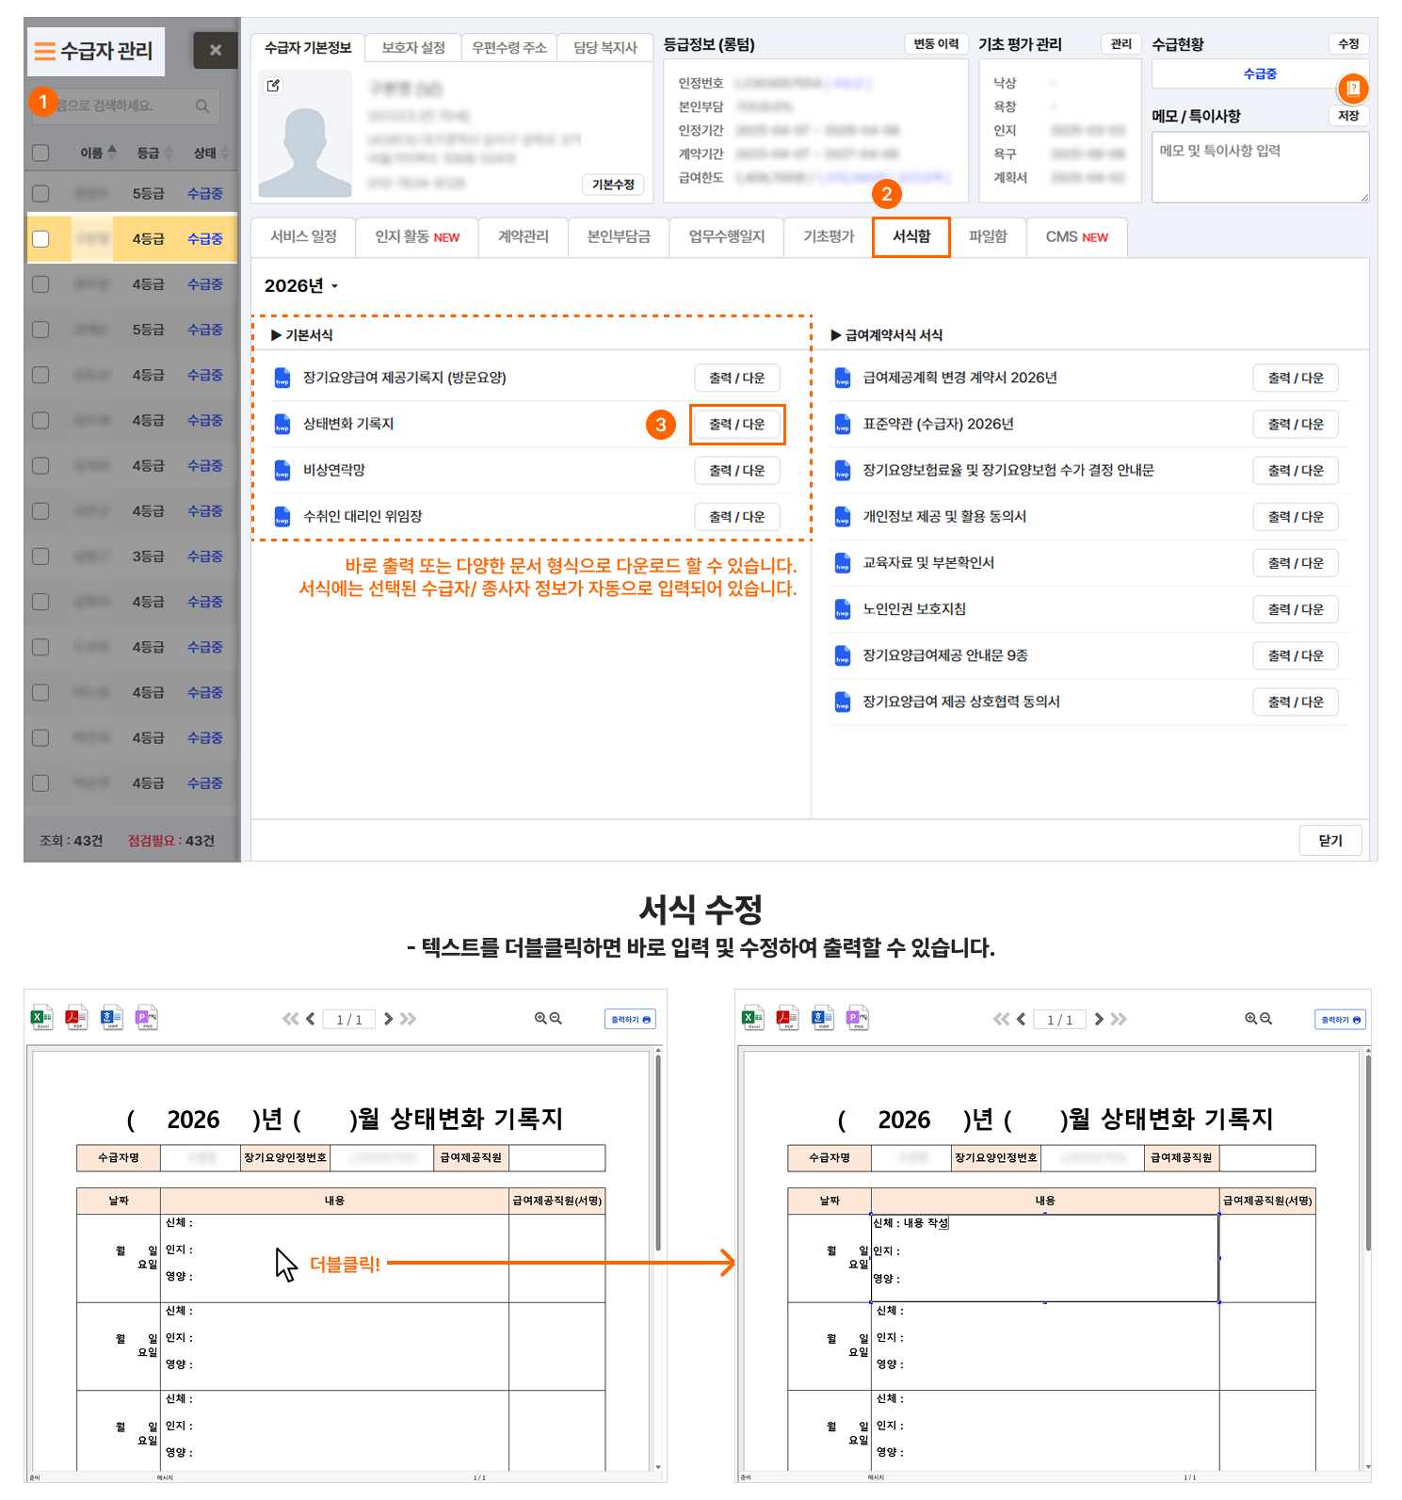Check the highlighted yellow row's checkbox
This screenshot has width=1402, height=1500.
(x=40, y=239)
